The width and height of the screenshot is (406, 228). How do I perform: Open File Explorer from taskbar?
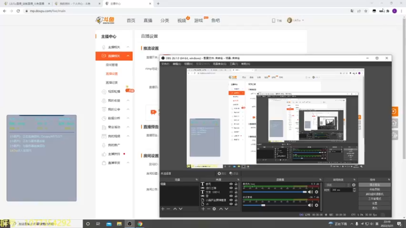pyautogui.click(x=119, y=224)
